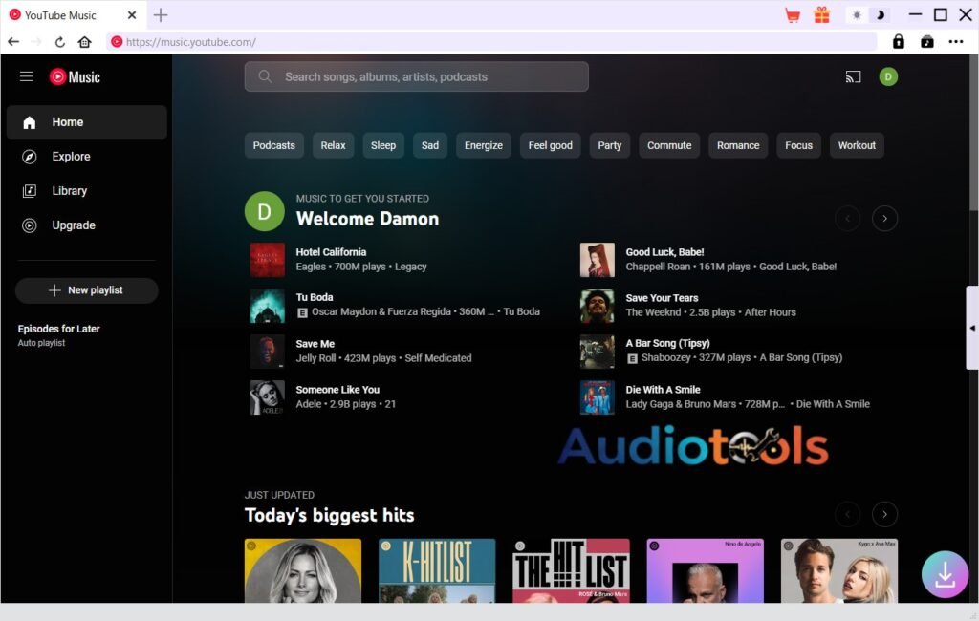979x621 pixels.
Task: Click the music converter box icon
Action: (927, 42)
